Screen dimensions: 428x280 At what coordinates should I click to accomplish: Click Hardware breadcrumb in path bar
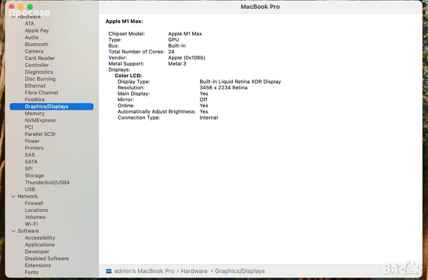coord(194,271)
